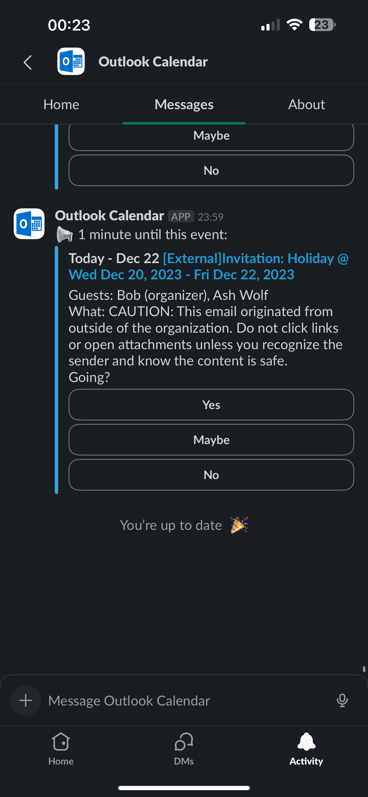Respond Maybe to the Holiday invitation

(x=211, y=440)
